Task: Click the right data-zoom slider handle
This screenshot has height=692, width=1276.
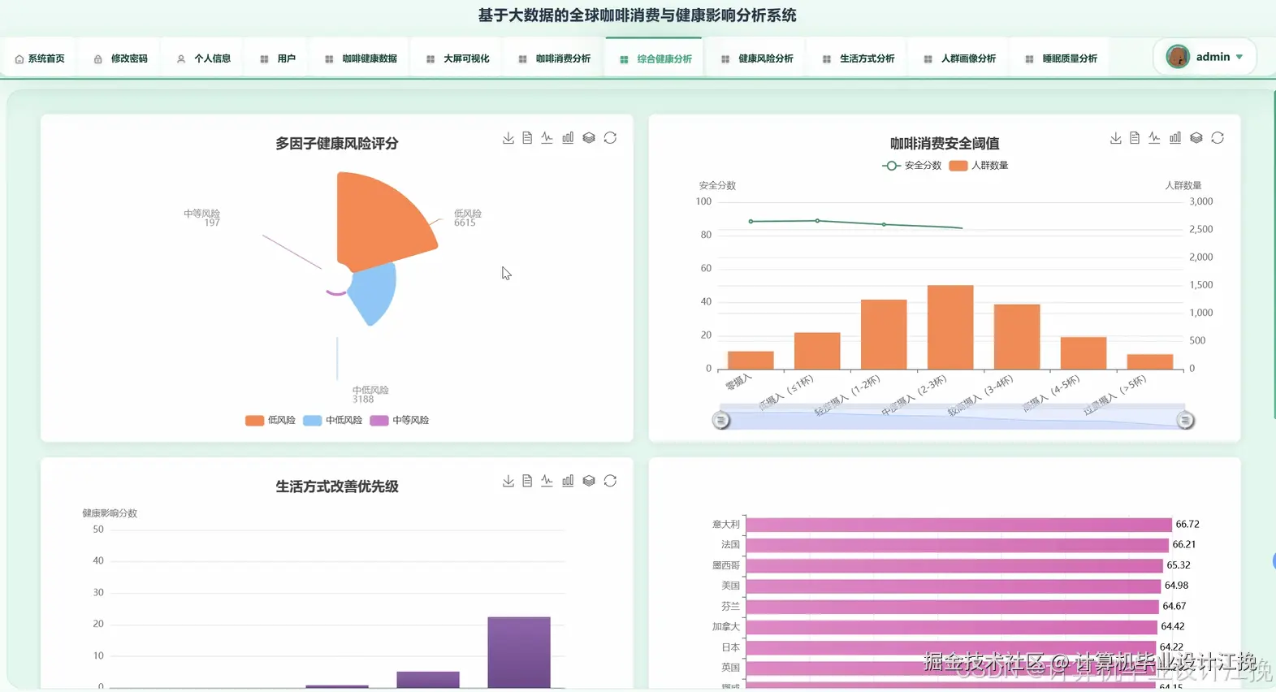Action: [1185, 420]
